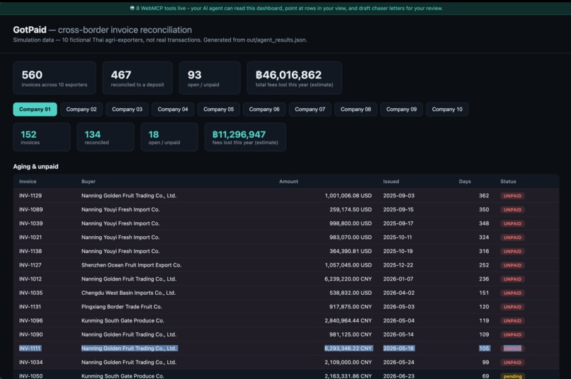
Task: Select the Company 08 tab
Action: (x=356, y=110)
